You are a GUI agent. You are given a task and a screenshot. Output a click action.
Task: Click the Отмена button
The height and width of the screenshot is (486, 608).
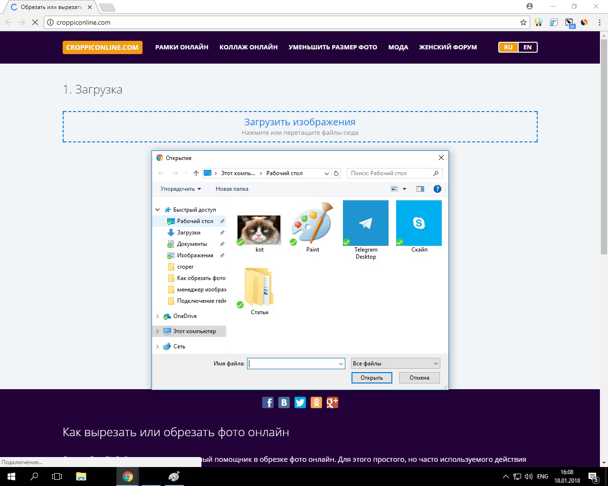[x=419, y=378]
